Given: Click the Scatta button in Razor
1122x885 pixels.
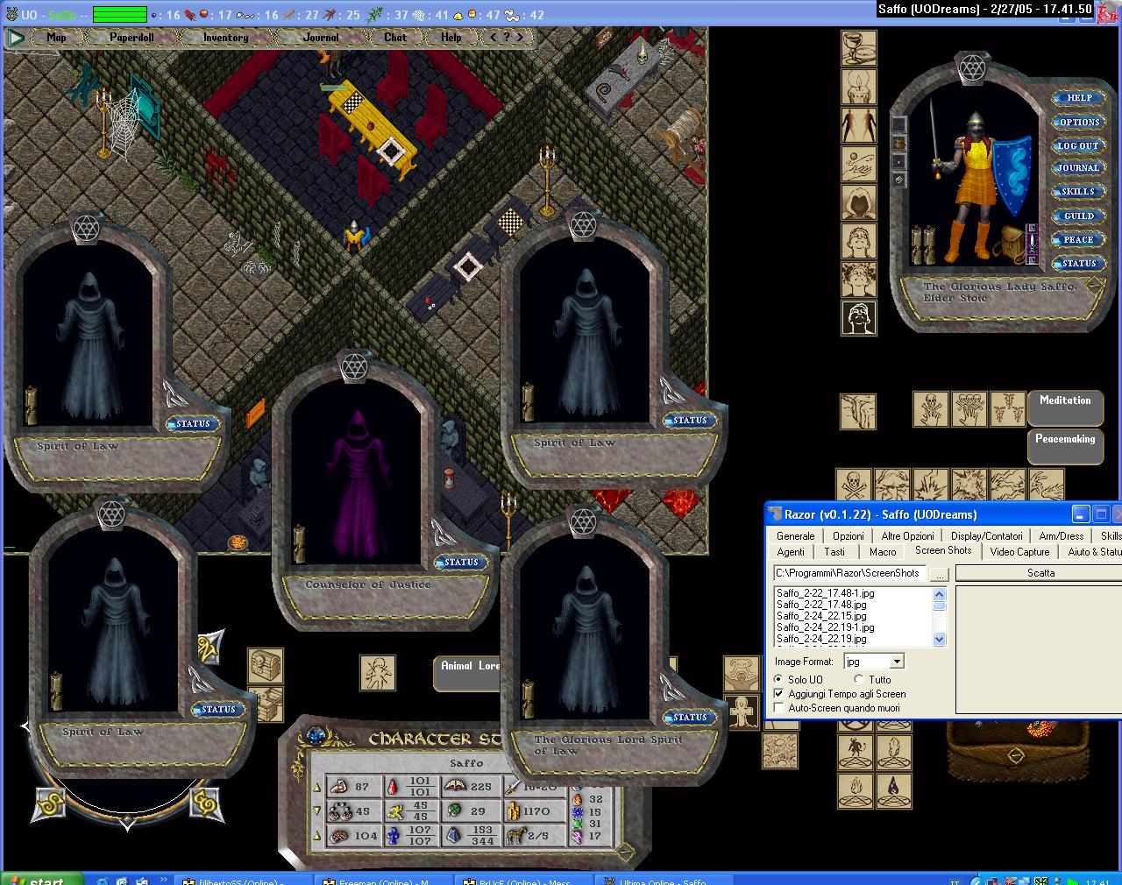Looking at the screenshot, I should [x=1040, y=573].
